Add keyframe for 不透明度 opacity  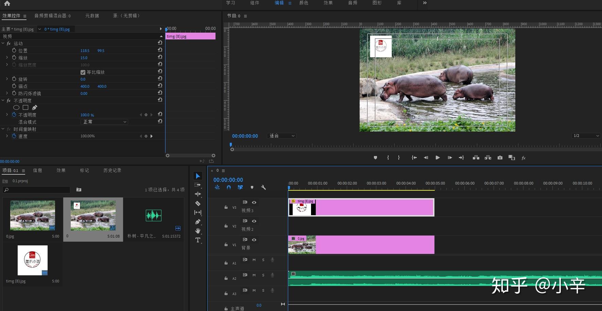point(146,115)
